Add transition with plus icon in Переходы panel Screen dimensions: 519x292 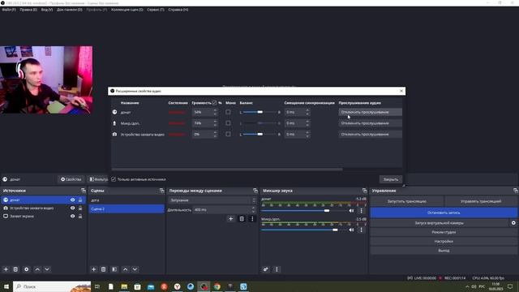(230, 219)
